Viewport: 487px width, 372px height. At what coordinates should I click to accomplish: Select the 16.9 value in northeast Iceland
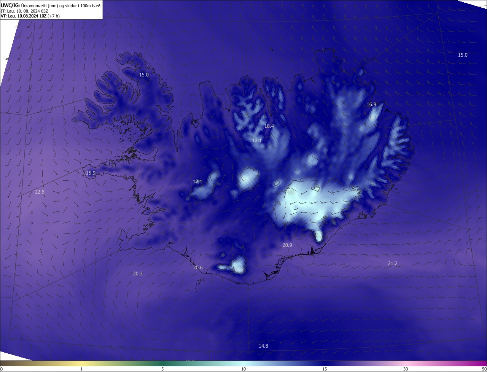point(371,104)
